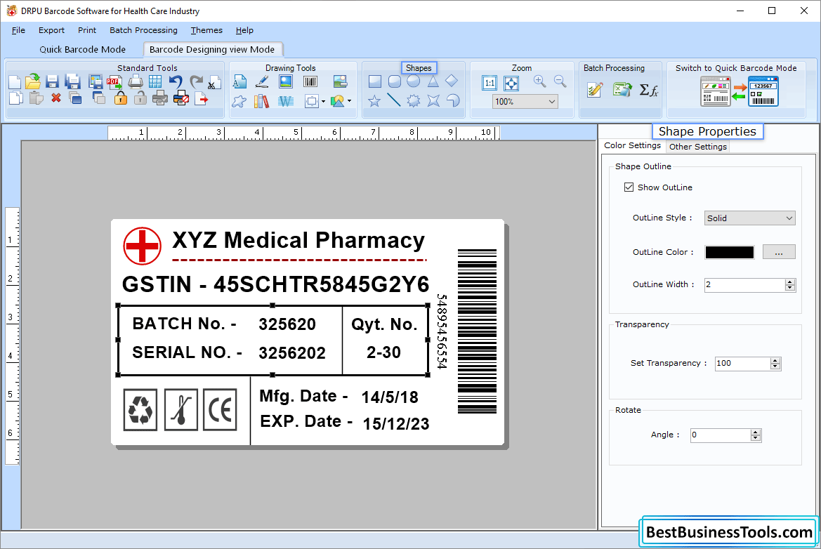Open the Batch Processing menu
Screen dimensions: 821x549
click(x=143, y=30)
